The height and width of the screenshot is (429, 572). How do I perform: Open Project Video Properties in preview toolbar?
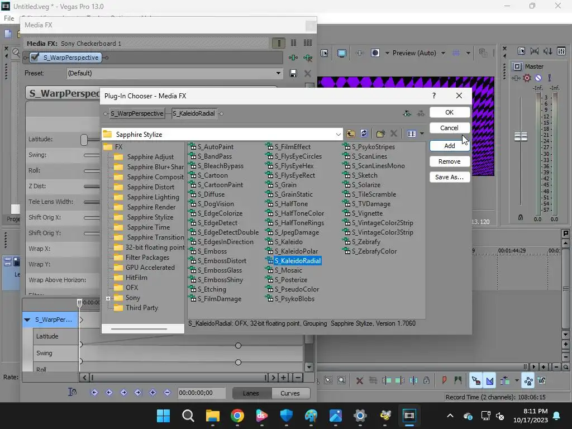[x=325, y=53]
